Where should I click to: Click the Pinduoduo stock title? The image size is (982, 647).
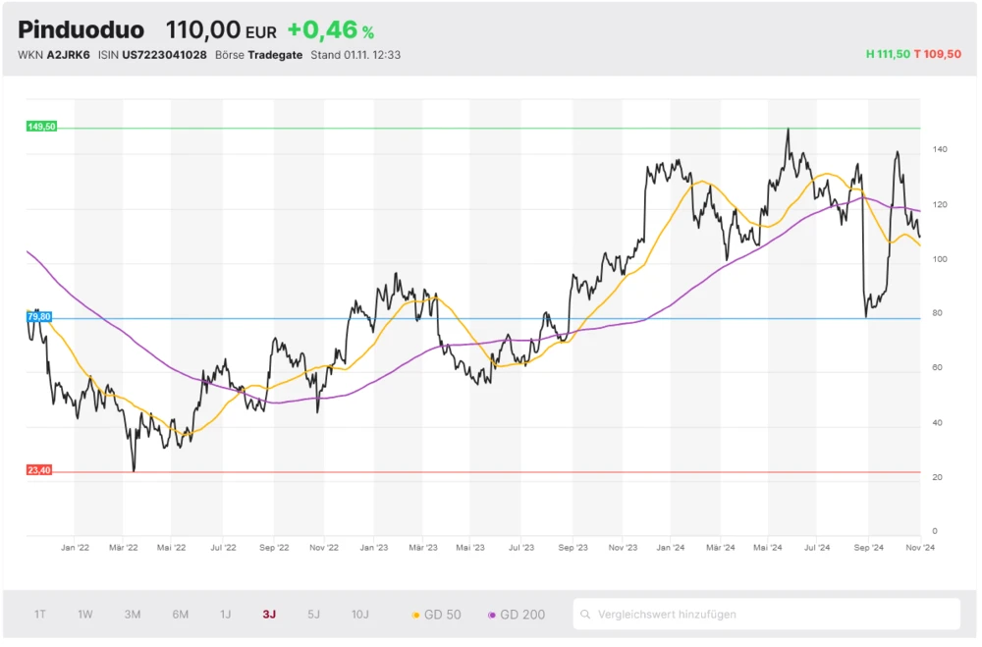81,30
